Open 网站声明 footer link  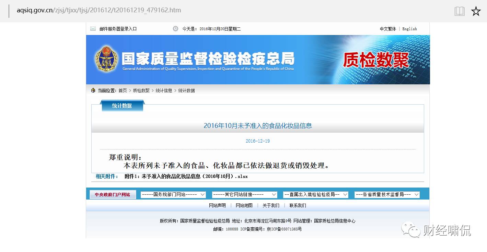click(218, 205)
